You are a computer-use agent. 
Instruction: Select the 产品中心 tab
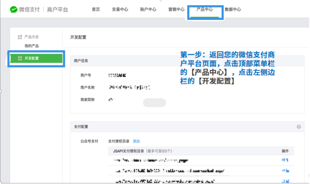tap(204, 9)
